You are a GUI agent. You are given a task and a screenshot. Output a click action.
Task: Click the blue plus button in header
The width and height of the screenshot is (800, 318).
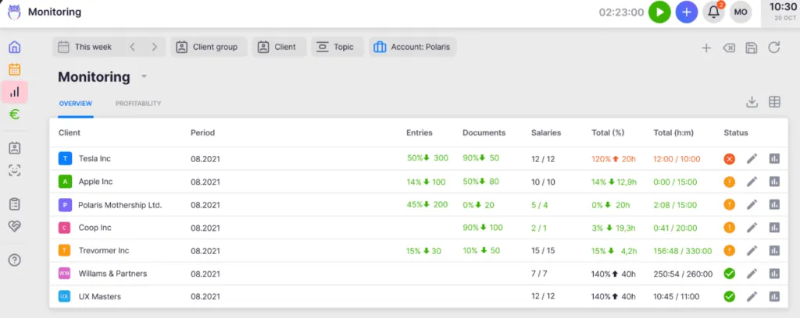[x=687, y=12]
